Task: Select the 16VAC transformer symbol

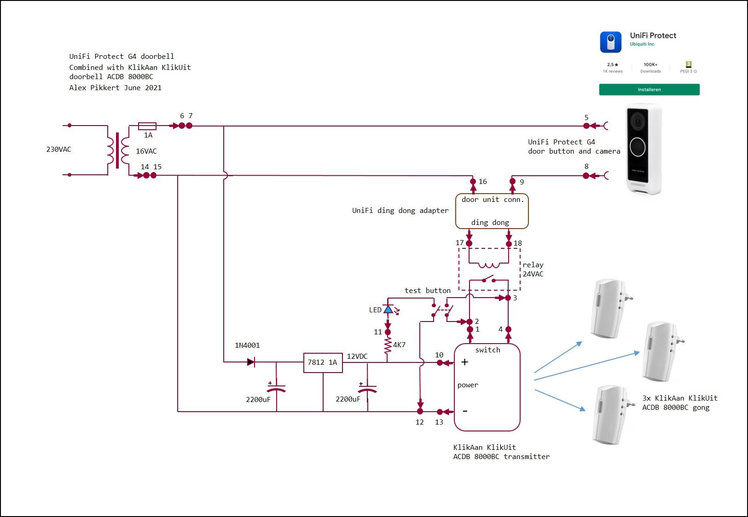Action: [118, 150]
